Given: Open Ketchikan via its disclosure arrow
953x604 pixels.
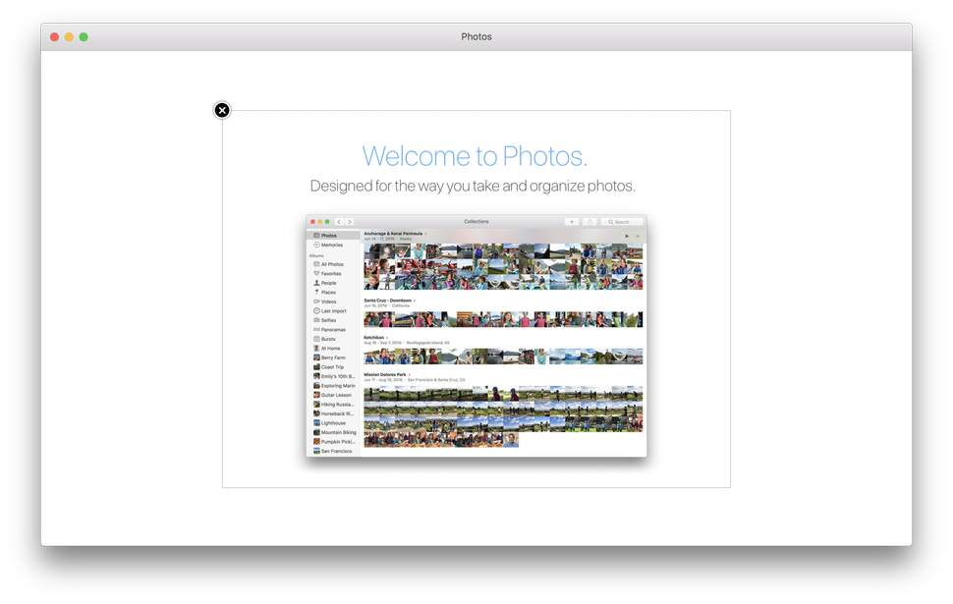Looking at the screenshot, I should tap(387, 337).
